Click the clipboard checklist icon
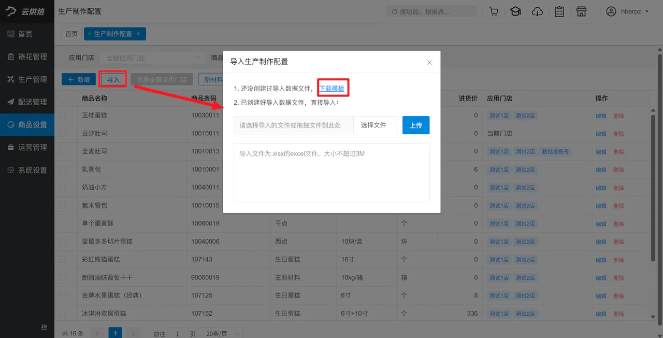 [559, 11]
